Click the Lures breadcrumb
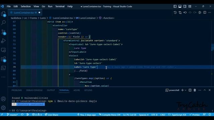Screen dimensions: 214x120 click(x=43, y=18)
